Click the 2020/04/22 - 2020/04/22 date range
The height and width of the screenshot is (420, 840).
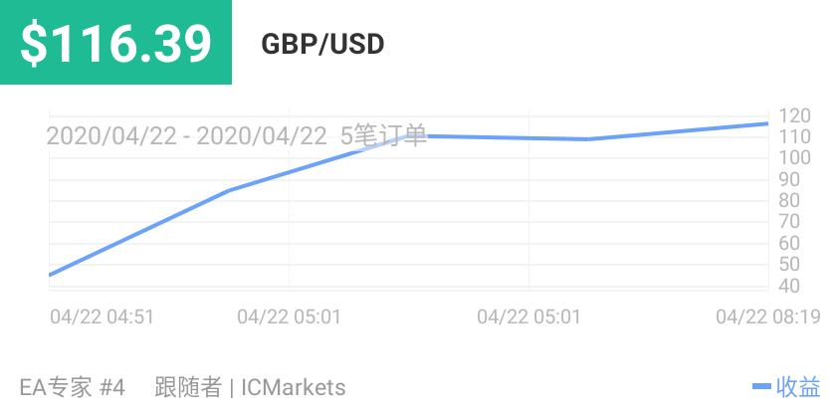click(x=186, y=136)
